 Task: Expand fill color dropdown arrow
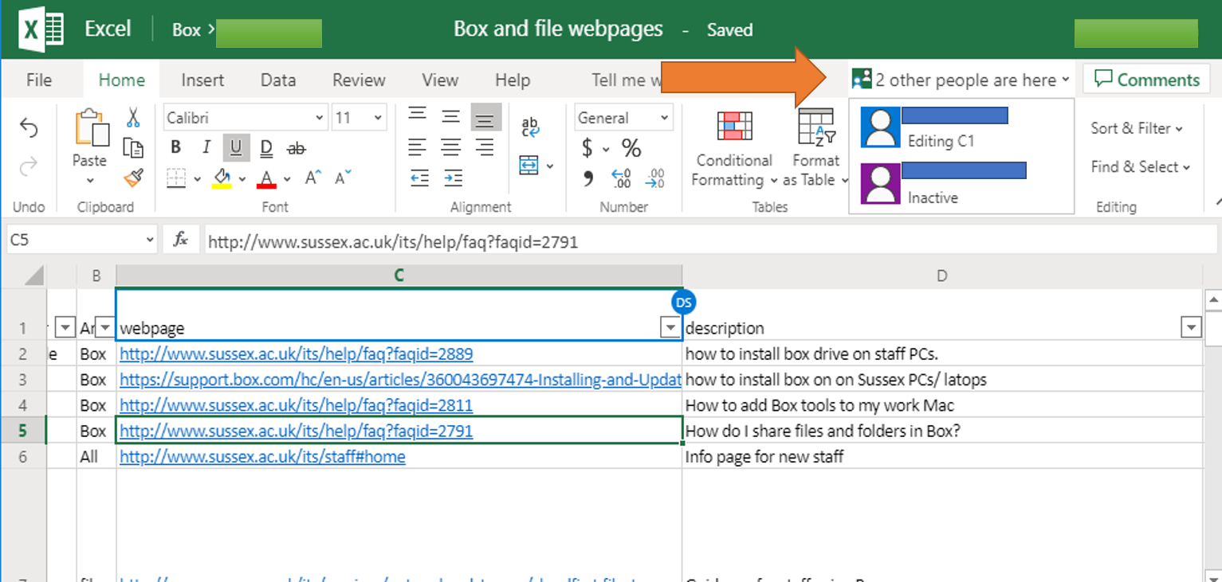pos(242,179)
